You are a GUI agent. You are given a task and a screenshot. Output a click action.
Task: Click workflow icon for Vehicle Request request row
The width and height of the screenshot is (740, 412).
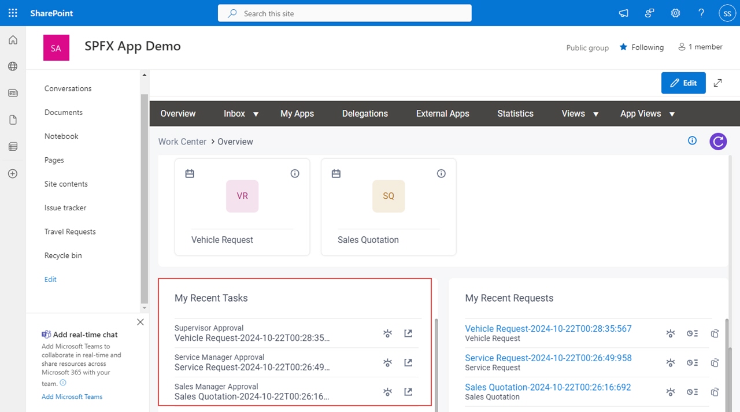click(671, 333)
